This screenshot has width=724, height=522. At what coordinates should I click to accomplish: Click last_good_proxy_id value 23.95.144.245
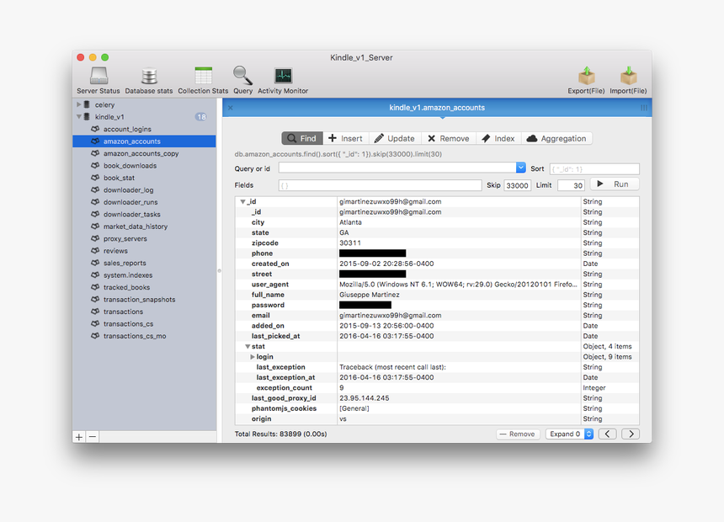click(365, 398)
